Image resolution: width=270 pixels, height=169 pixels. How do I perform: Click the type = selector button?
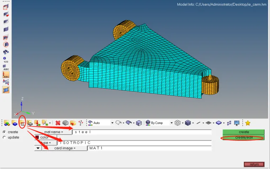tap(45, 142)
